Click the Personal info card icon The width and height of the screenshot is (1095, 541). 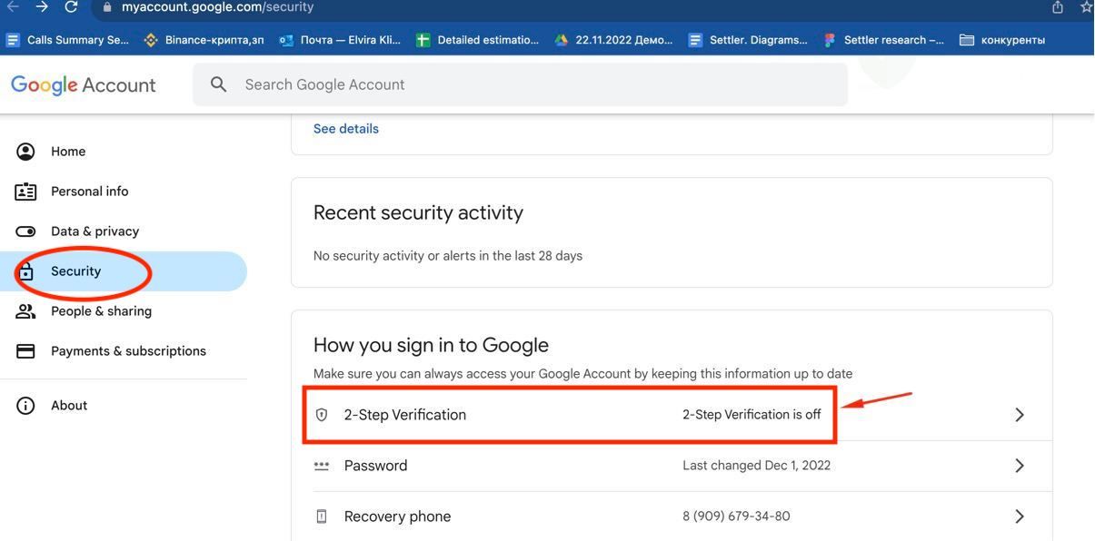(x=25, y=192)
